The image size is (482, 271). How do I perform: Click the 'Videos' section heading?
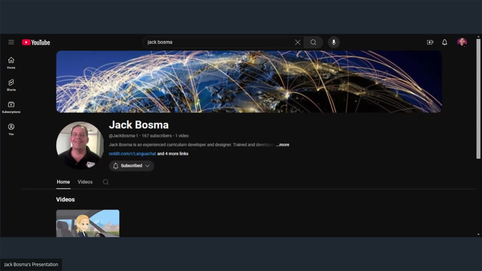coord(66,199)
